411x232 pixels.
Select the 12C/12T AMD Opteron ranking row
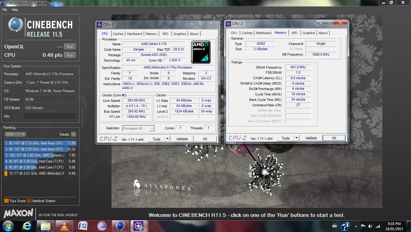point(40,155)
